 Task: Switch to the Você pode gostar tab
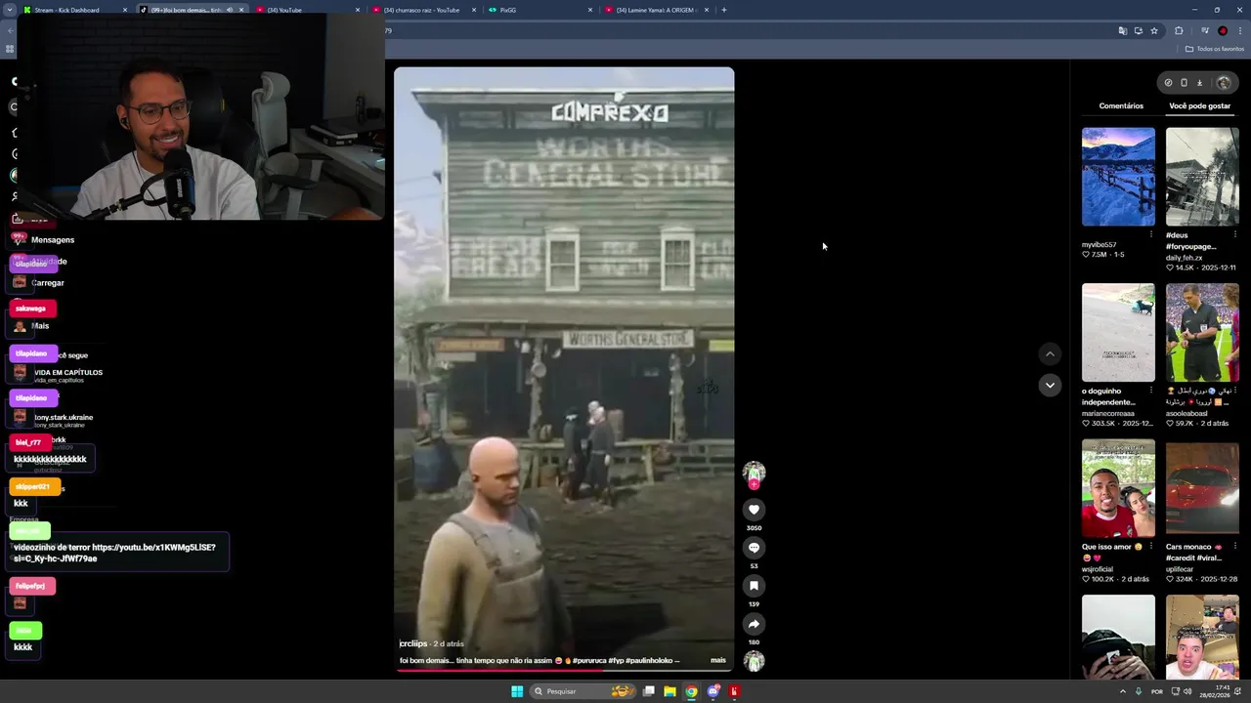(x=1199, y=105)
